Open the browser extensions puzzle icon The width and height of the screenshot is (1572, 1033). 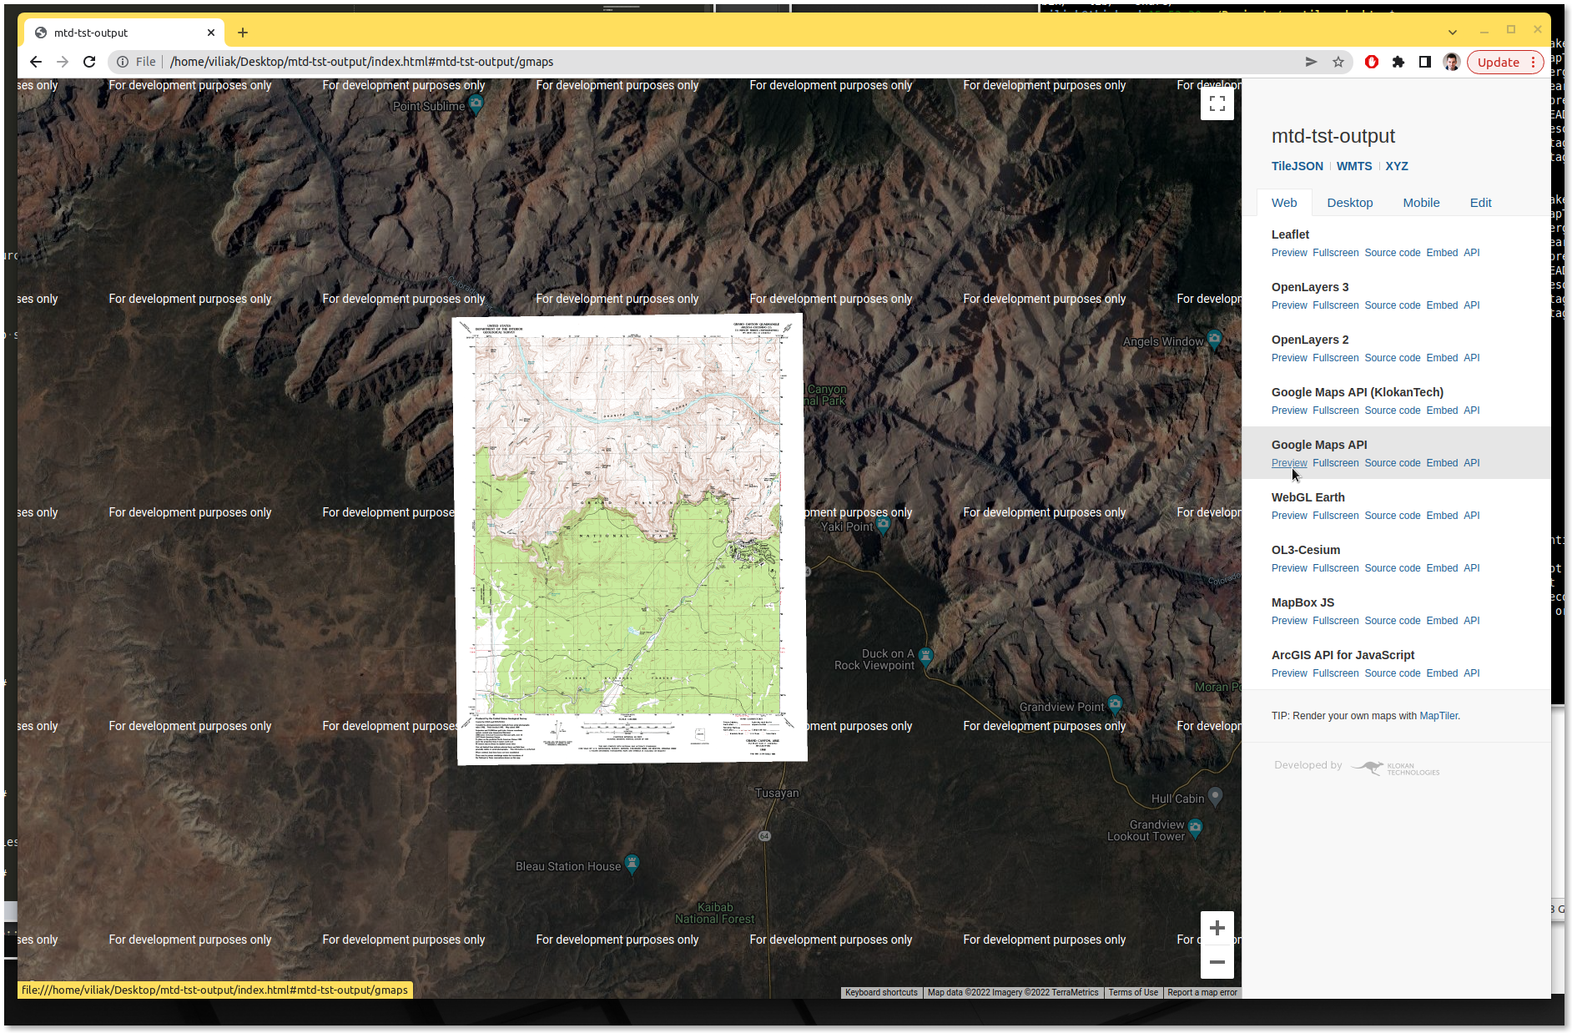coord(1398,62)
